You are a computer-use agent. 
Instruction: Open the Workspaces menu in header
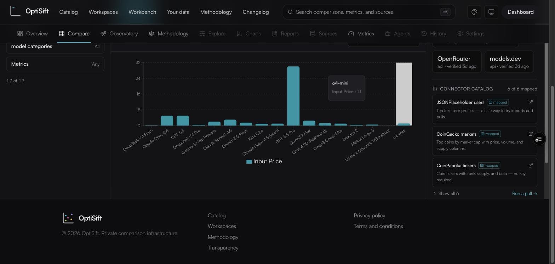103,12
